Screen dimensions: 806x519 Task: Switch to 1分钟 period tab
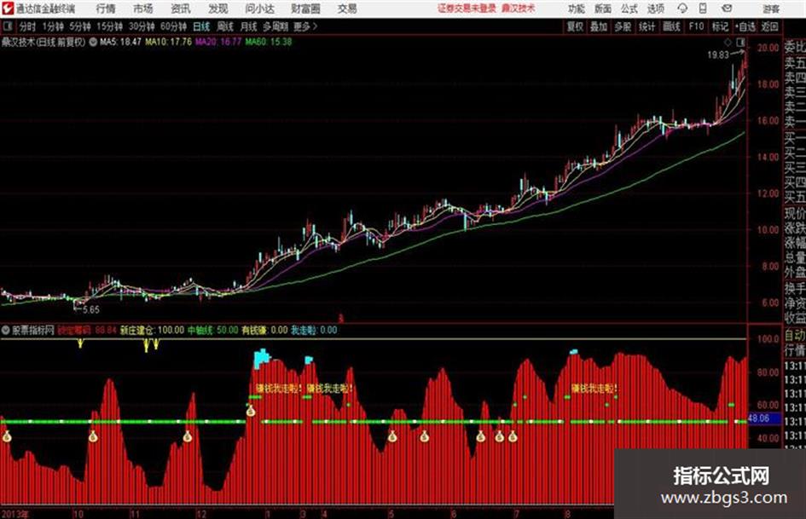(53, 26)
